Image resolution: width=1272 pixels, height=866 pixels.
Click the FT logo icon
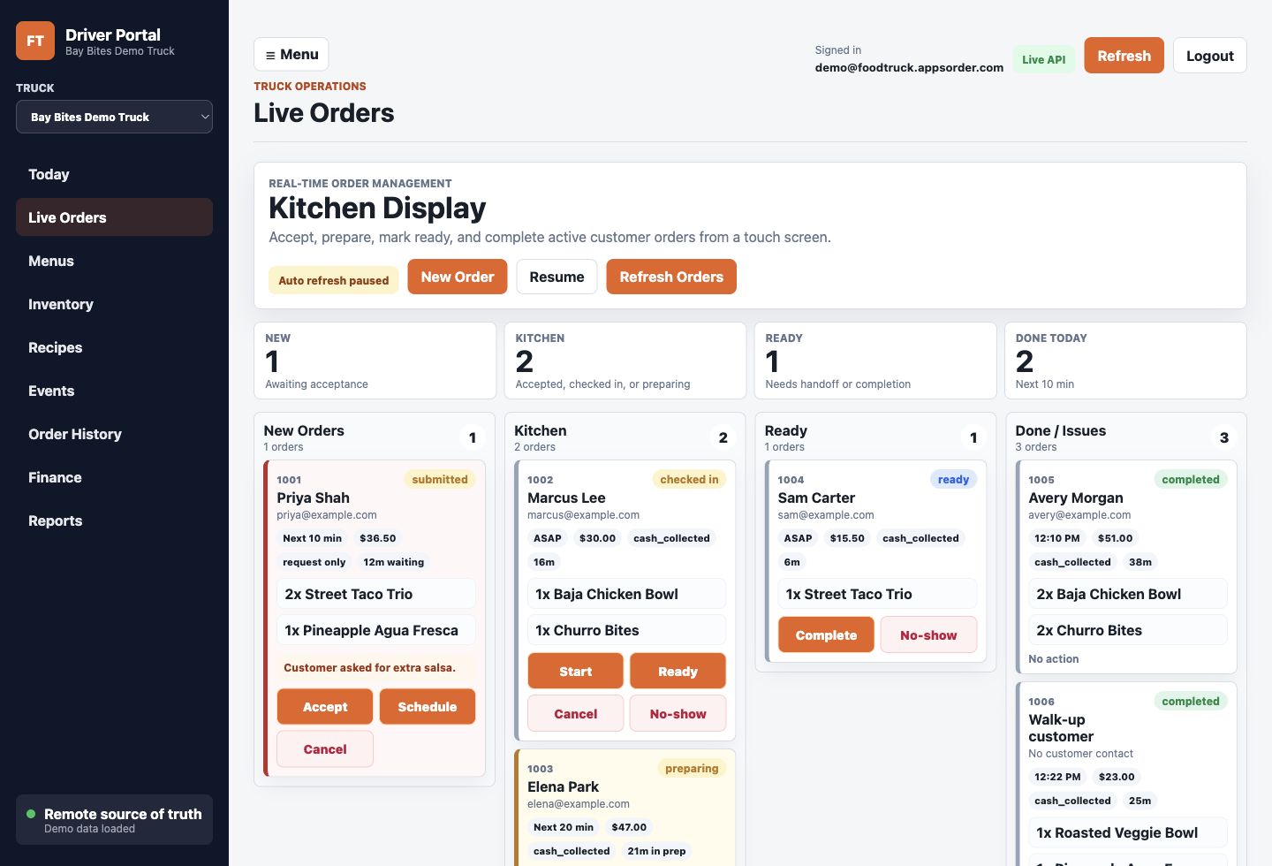click(x=35, y=41)
